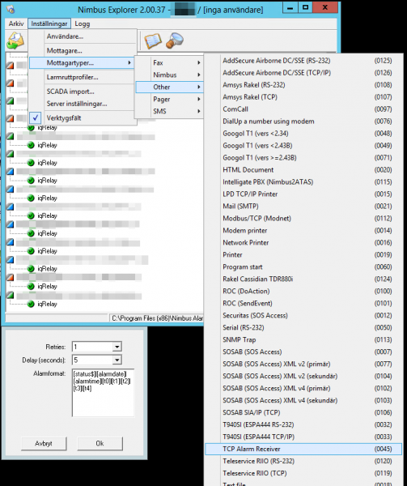
Task: Open the Retries dropdown arrow
Action: [117, 347]
